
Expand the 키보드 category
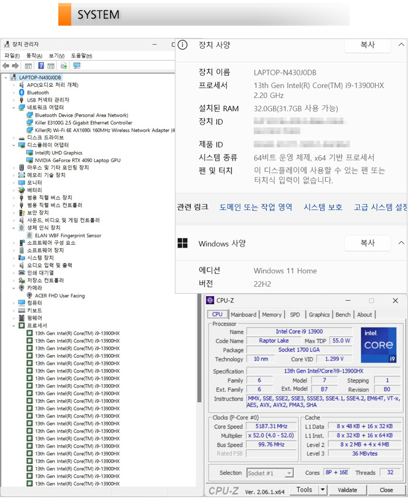click(x=14, y=311)
